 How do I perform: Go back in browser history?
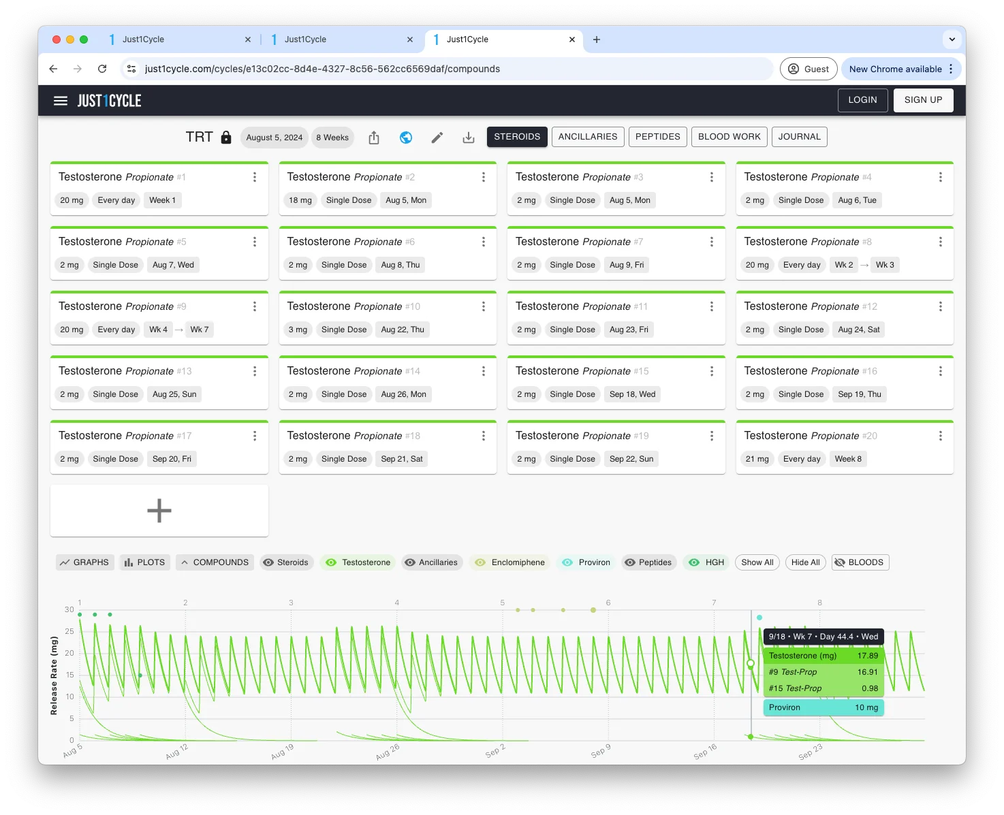point(53,69)
